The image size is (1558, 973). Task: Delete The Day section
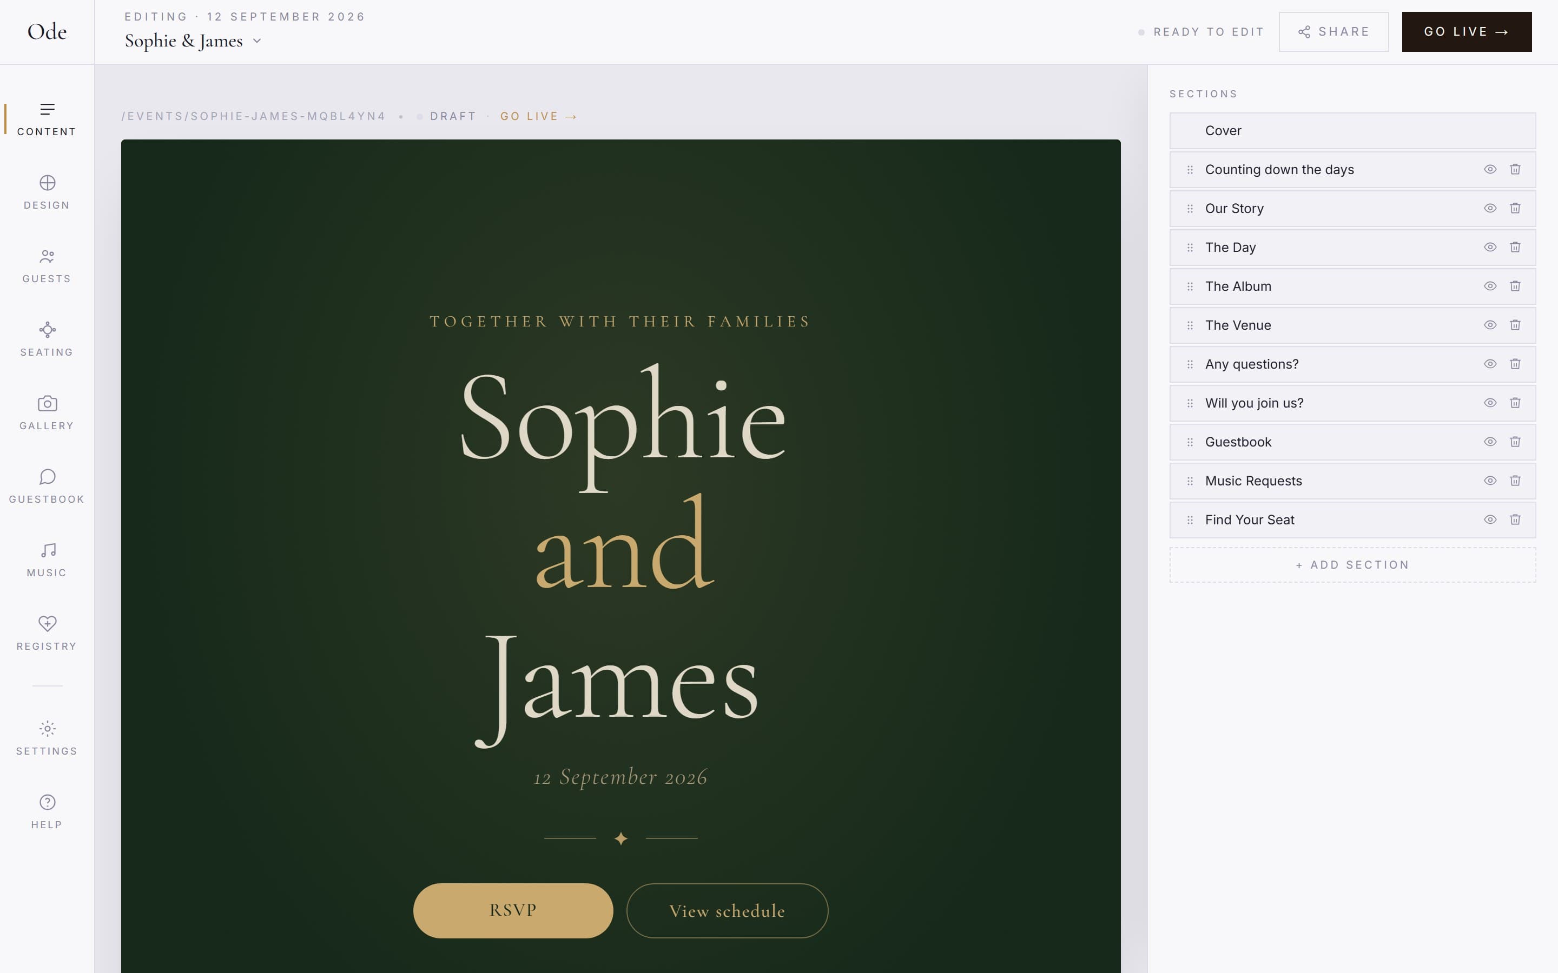[1515, 247]
